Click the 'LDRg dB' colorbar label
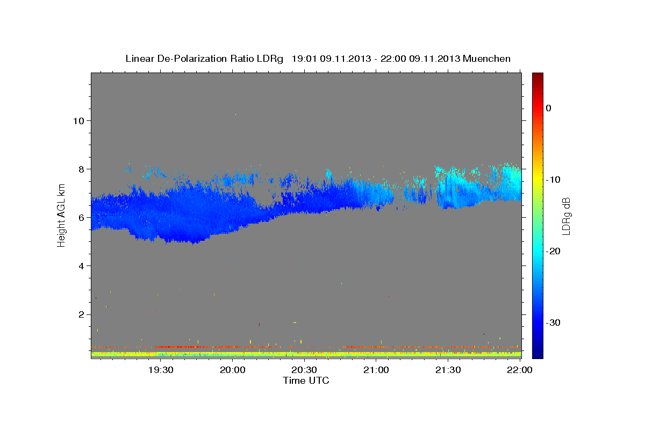Screen dimensions: 645x430 (x=565, y=216)
